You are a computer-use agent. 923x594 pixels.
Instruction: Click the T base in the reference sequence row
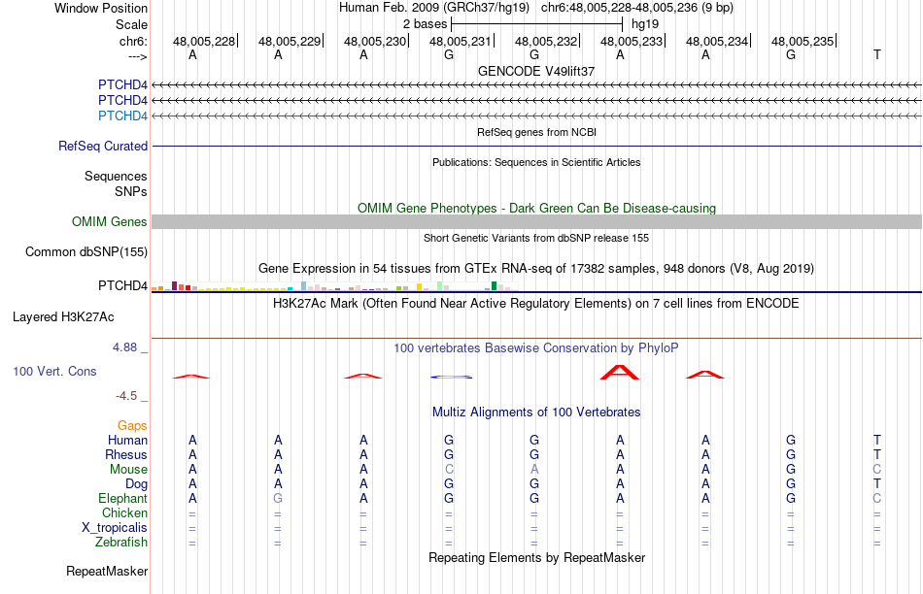(x=877, y=55)
